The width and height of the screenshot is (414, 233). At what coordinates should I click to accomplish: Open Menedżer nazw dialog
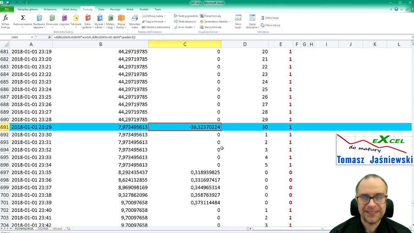click(x=135, y=22)
